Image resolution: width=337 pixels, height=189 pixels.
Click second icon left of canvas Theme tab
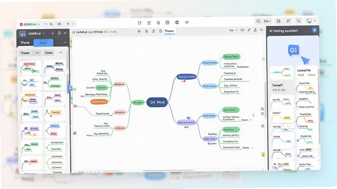[x=146, y=31]
